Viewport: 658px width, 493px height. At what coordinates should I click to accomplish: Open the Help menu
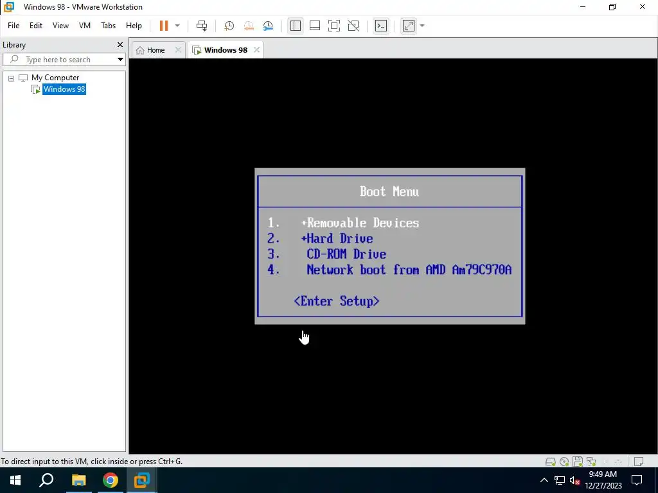point(134,26)
